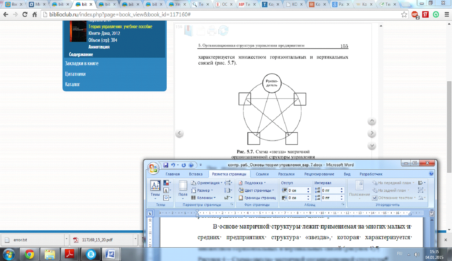Open Поля margins button
The image size is (452, 261).
(183, 189)
